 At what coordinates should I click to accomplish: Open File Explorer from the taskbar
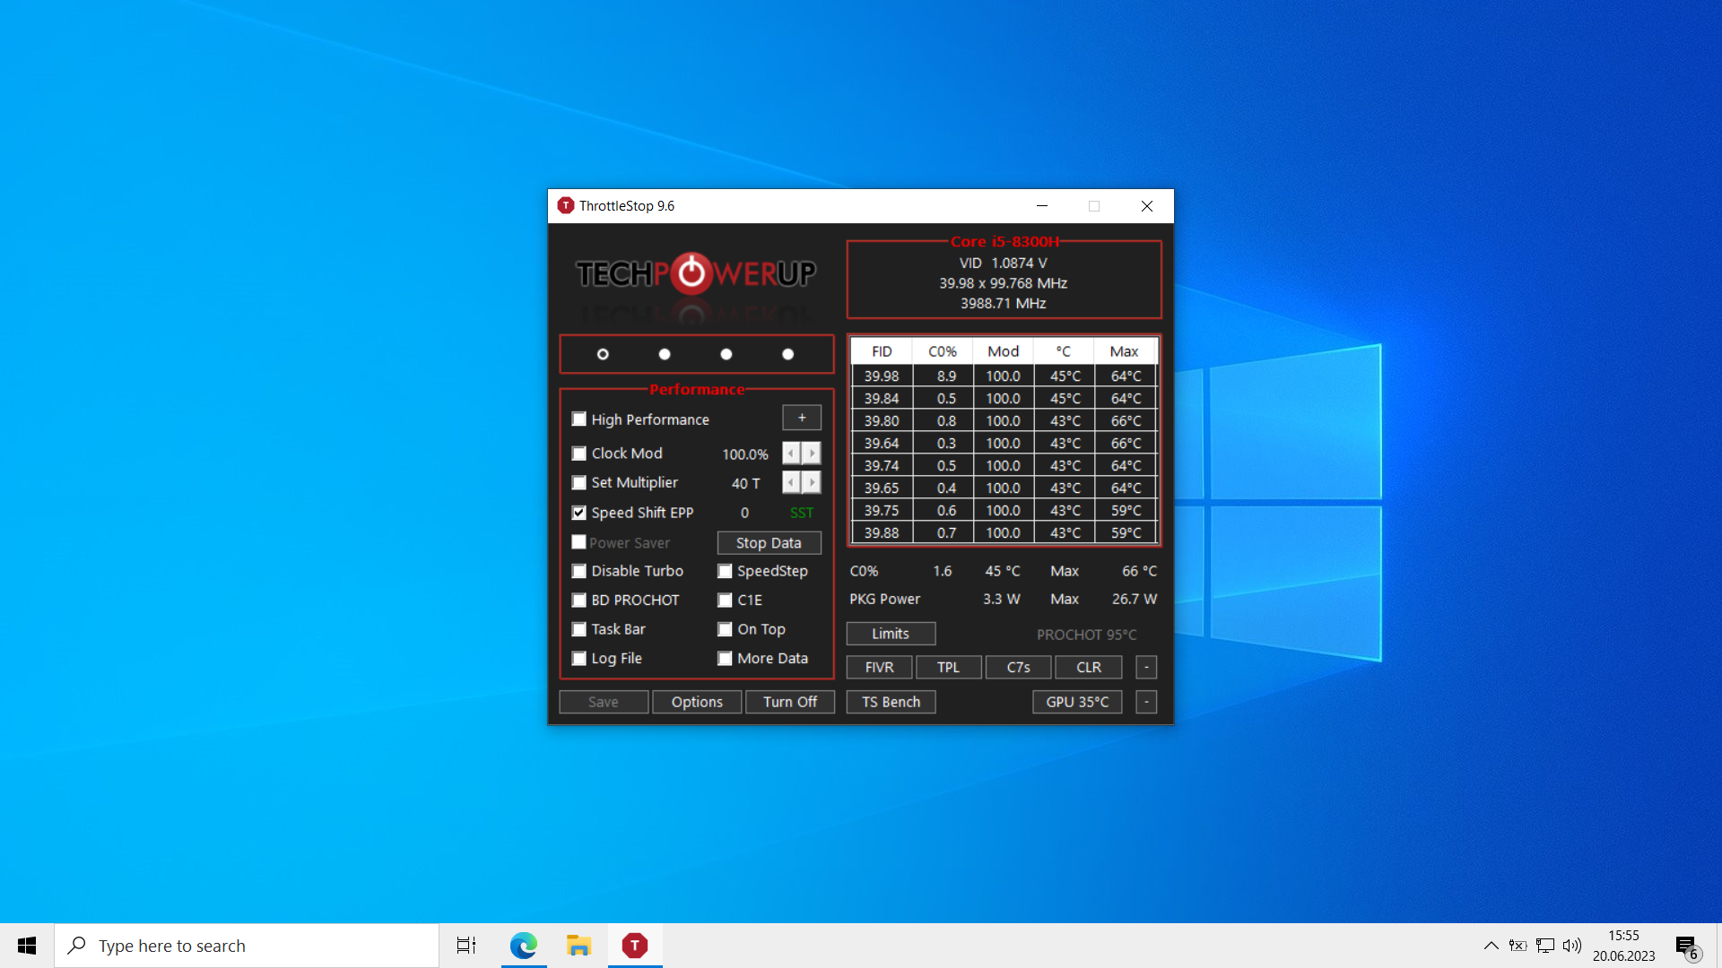pos(578,946)
